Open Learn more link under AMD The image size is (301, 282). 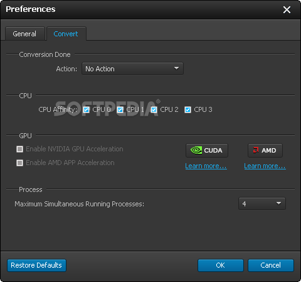pyautogui.click(x=265, y=166)
